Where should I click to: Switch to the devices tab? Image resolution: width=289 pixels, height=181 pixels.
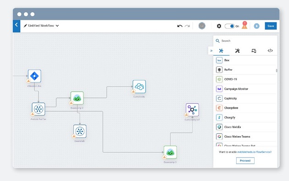coord(254,51)
